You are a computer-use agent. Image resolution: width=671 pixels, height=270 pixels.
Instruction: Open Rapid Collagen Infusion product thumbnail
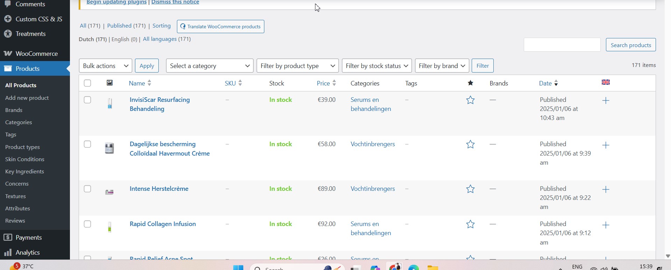tap(109, 227)
